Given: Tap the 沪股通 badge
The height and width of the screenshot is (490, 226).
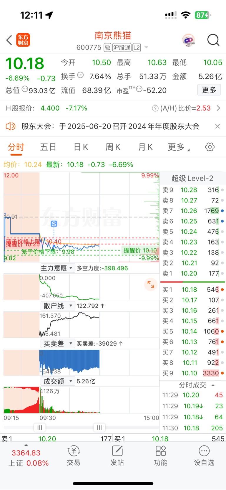Looking at the screenshot, I should (122, 47).
